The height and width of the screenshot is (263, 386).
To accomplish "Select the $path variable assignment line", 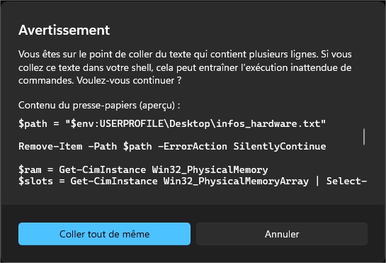I will [x=172, y=123].
